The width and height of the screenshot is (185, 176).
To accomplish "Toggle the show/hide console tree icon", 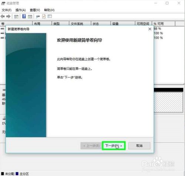I will [16, 17].
